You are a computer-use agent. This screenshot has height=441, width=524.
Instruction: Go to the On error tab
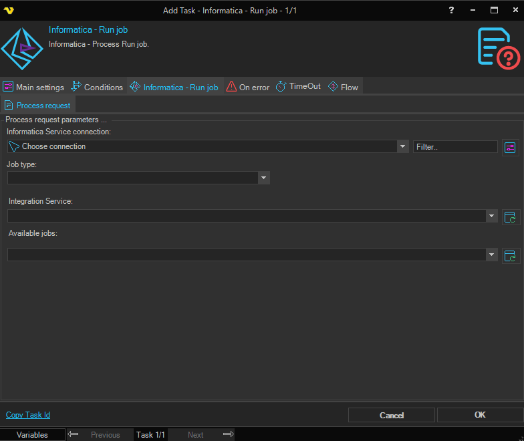247,87
